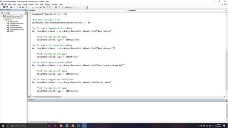Open the Format menu
Screen dimensions: 228x128
[25, 4]
